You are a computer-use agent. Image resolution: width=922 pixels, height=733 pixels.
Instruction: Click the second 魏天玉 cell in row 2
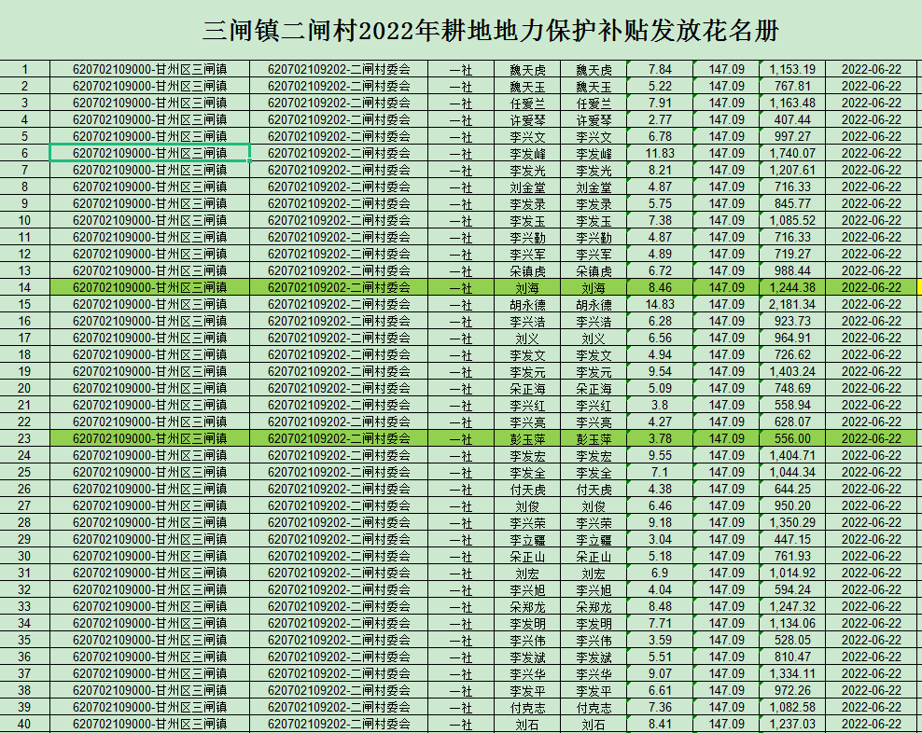click(594, 87)
